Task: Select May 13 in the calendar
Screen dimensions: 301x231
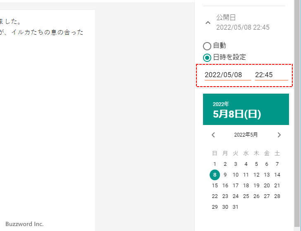Action: click(x=267, y=174)
